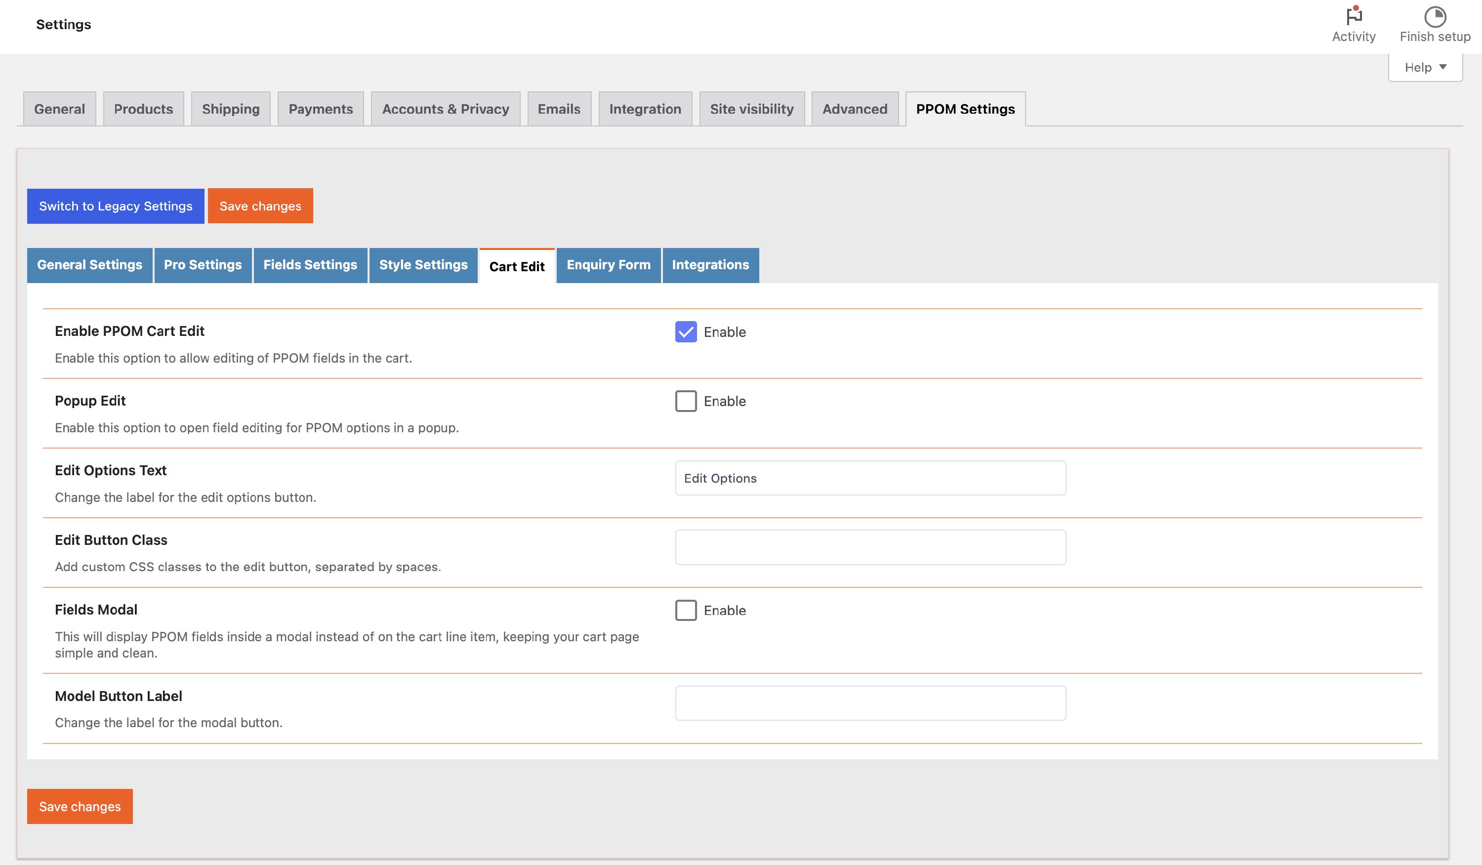1482x865 pixels.
Task: Open General Settings PPOM sub-tab
Action: [x=89, y=265]
